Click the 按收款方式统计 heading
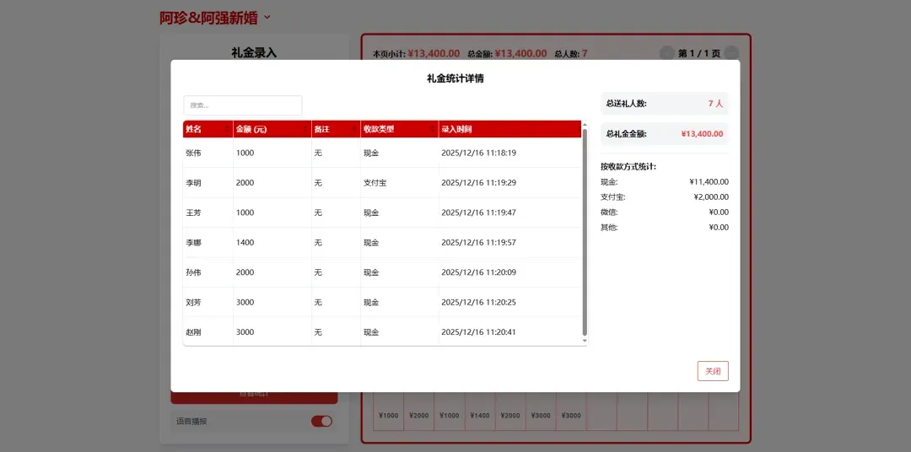The width and height of the screenshot is (911, 452). 628,167
